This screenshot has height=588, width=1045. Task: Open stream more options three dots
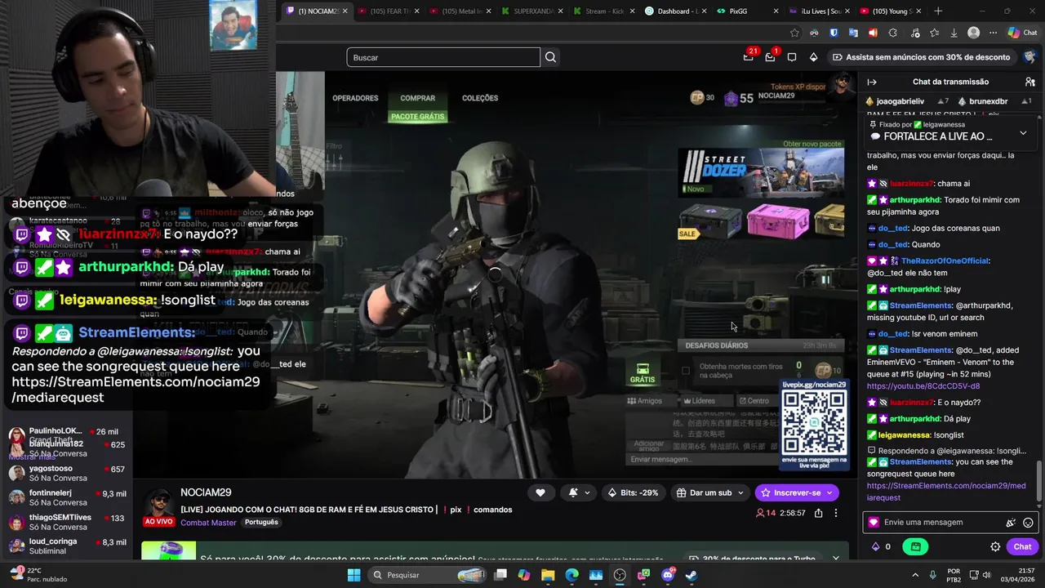[835, 513]
